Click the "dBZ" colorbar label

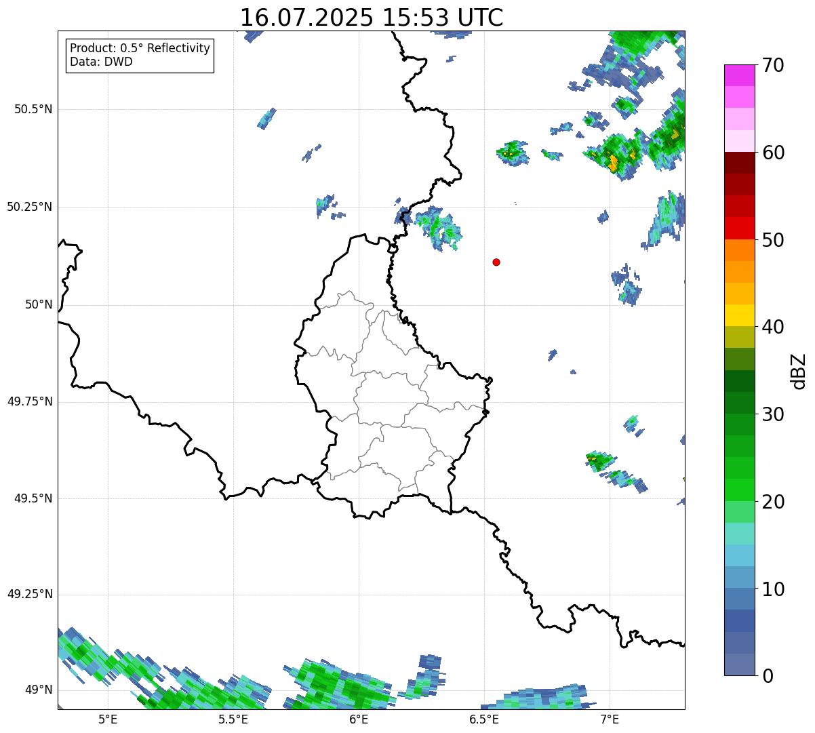coord(798,370)
